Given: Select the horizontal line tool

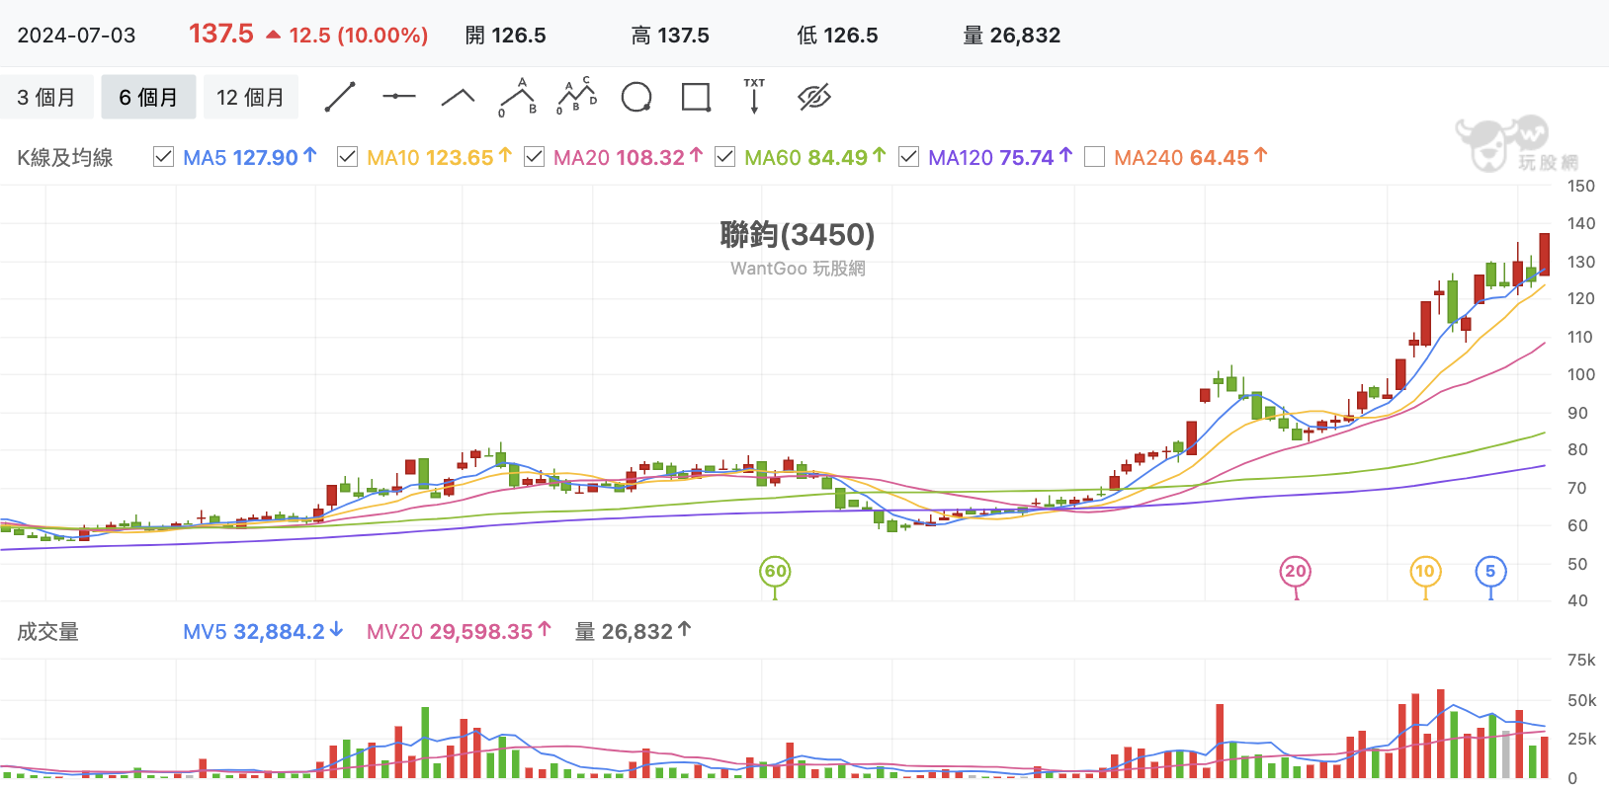Looking at the screenshot, I should click(x=399, y=97).
